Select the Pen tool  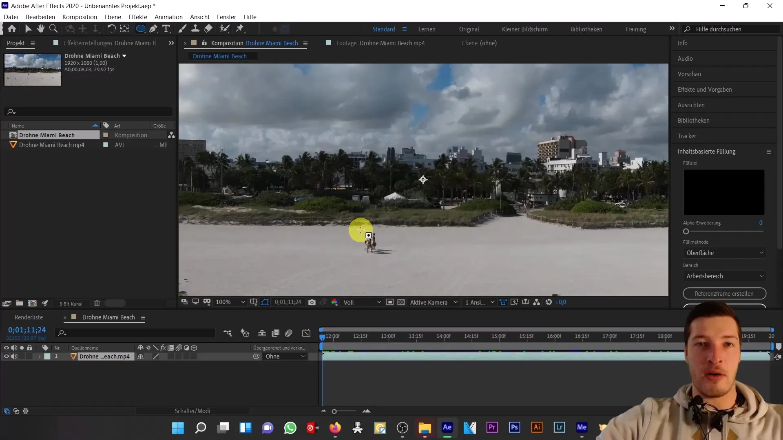(153, 29)
